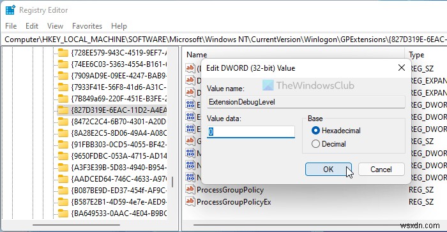
Task: Select folder icon of {B587E2B1-4D59-4e7e key
Action: (x=63, y=202)
